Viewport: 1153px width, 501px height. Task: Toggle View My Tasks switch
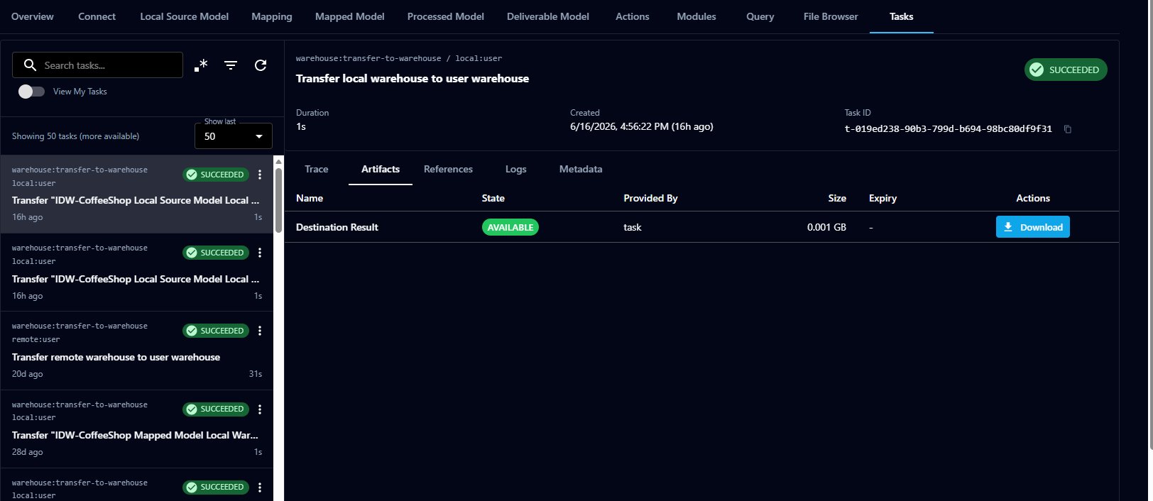[31, 92]
